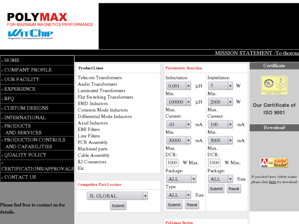Click RJ Connectors link
Screen dimensions: 299x224
92,162
